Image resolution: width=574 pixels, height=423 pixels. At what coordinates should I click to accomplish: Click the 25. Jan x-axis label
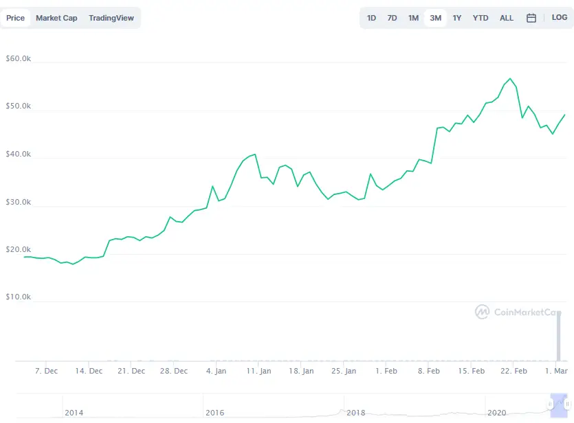(x=344, y=371)
